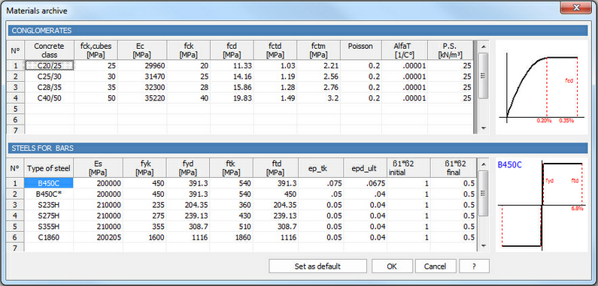Select steel type B450C cell
Screen dimensions: 598x286
click(x=49, y=184)
